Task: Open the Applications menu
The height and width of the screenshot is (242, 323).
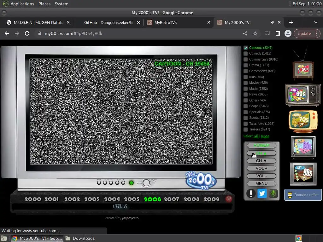Action: click(22, 4)
